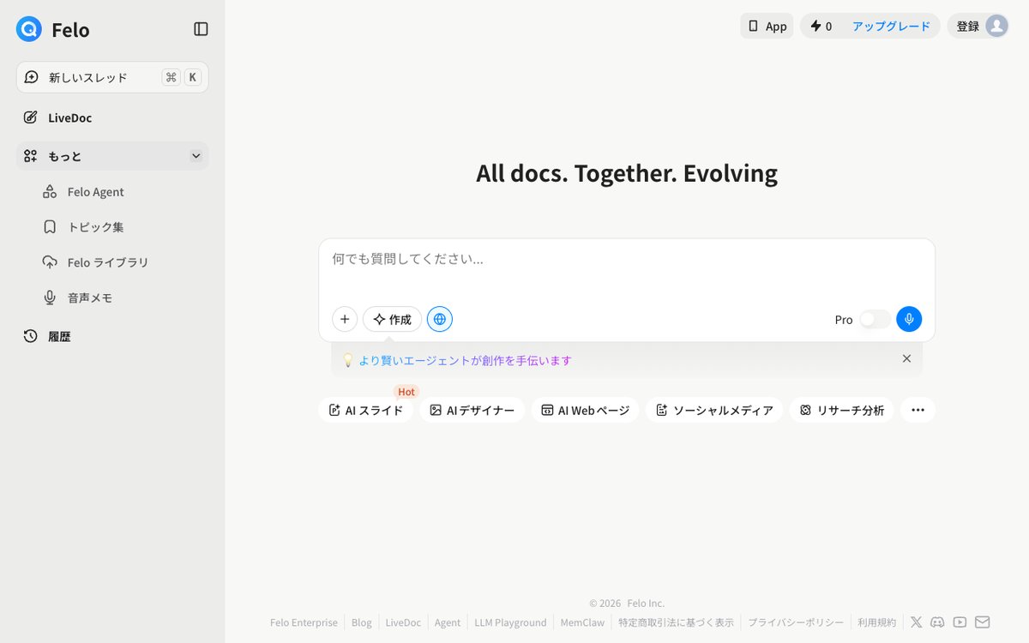Click the 登録 register button
Screen dimensions: 1029x643
pos(967,26)
